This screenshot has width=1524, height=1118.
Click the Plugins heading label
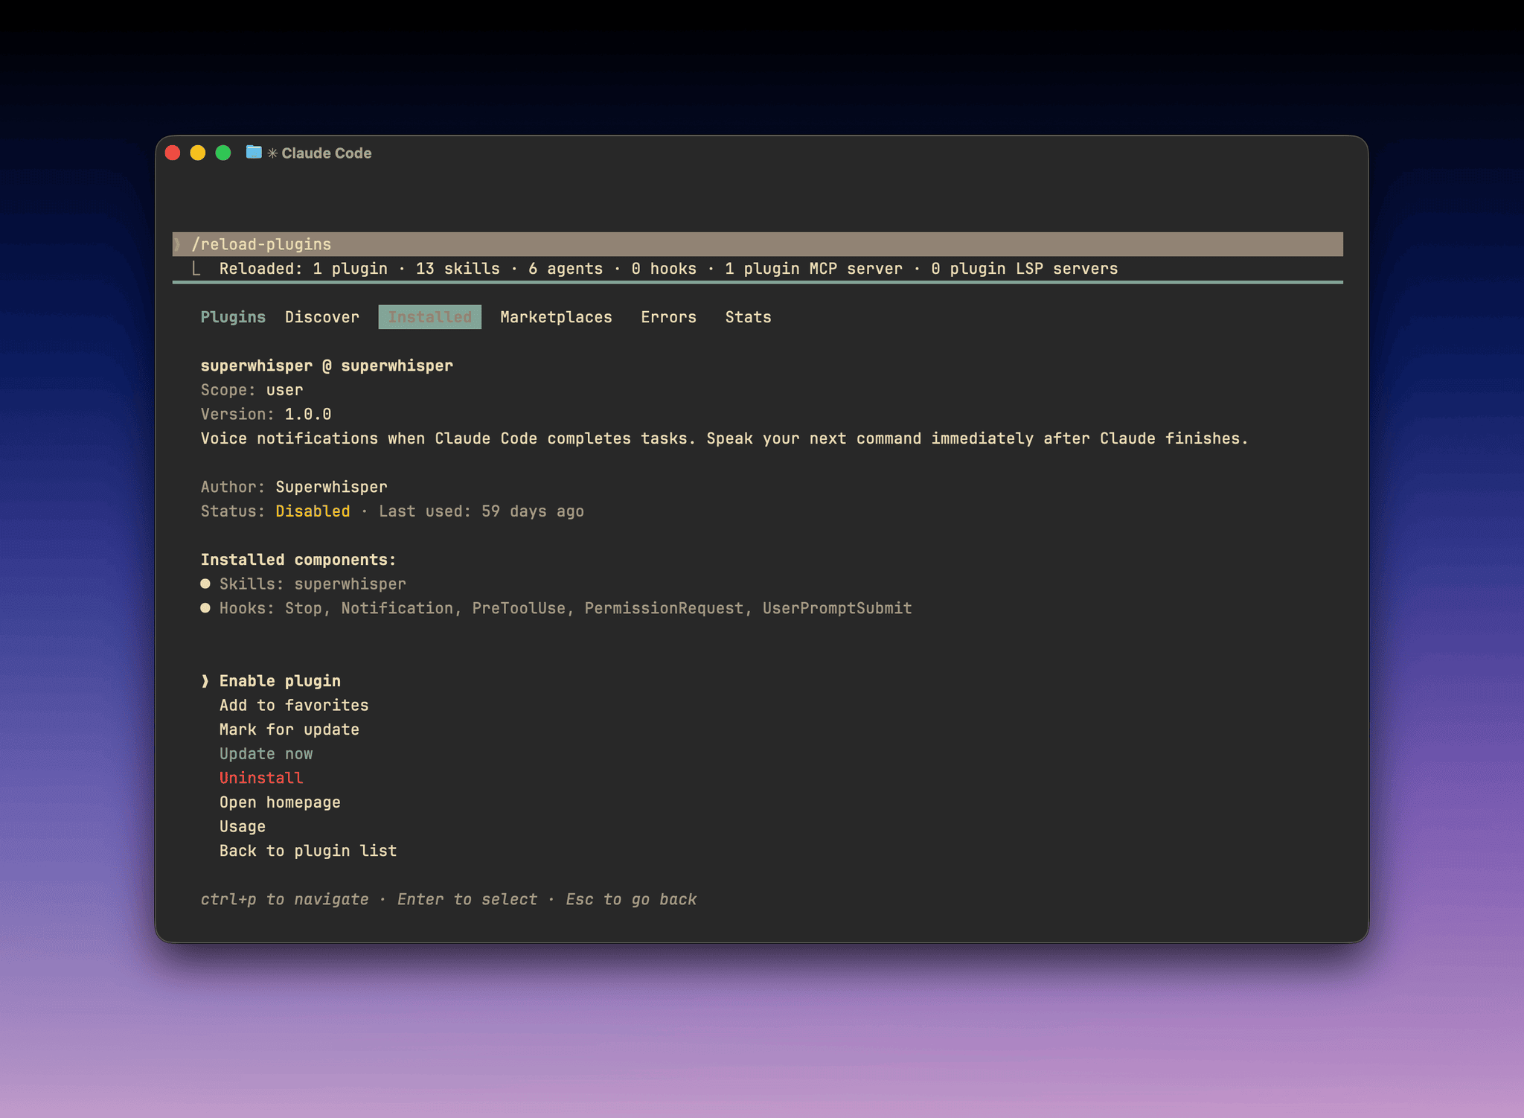coord(233,317)
